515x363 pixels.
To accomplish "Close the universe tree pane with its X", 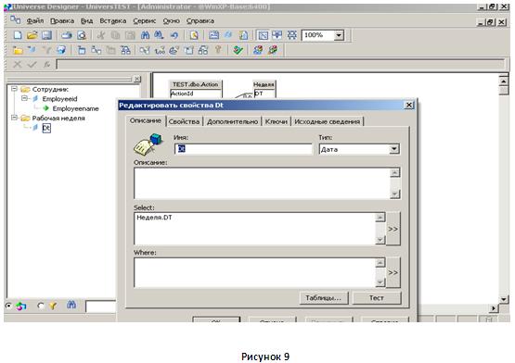I will [x=137, y=79].
